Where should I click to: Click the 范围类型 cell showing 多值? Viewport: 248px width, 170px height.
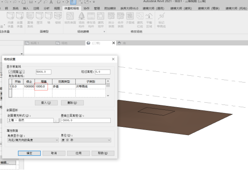64,87
